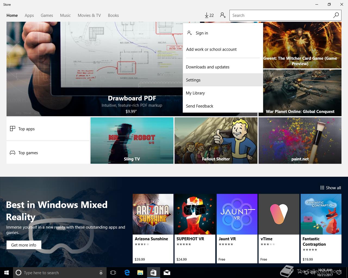The width and height of the screenshot is (348, 278).
Task: Open the Fallout Shelter tile
Action: tap(216, 140)
